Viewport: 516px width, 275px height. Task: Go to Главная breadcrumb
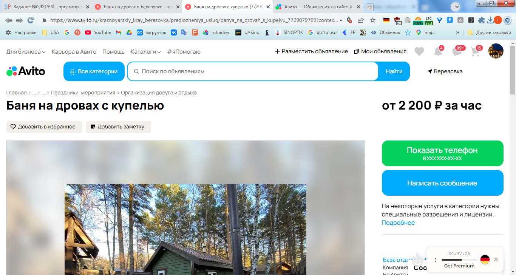tap(17, 93)
